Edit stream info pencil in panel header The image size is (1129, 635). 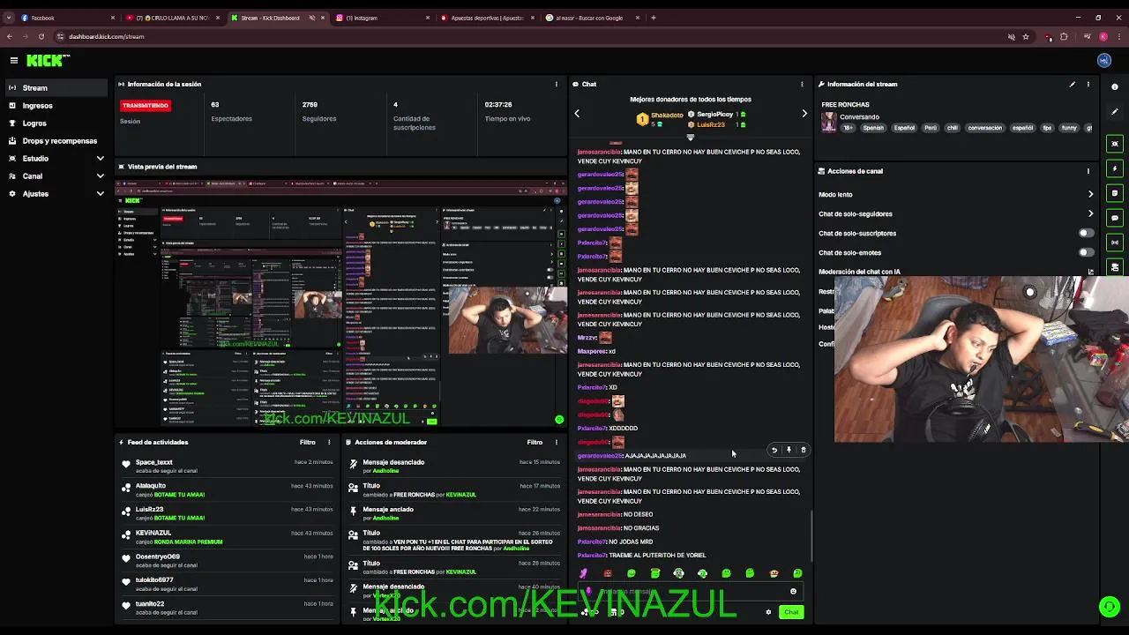(1073, 84)
